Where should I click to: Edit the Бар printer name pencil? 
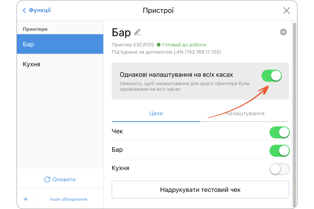click(138, 32)
